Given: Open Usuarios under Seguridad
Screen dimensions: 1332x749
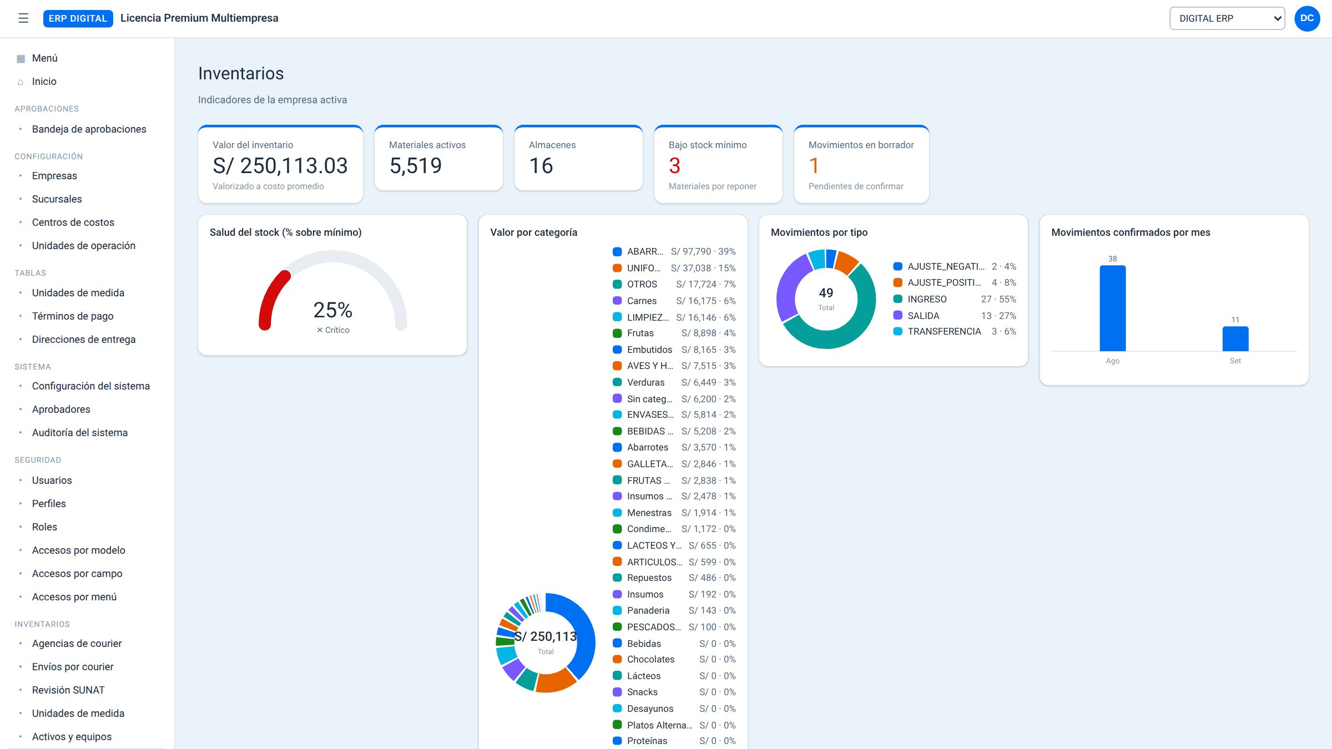Looking at the screenshot, I should (x=52, y=480).
